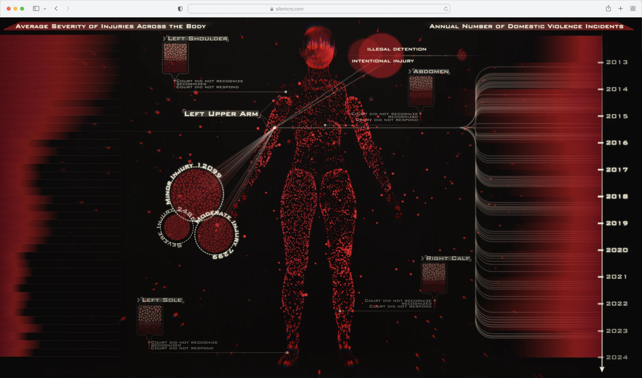Jump to the 2024 timeline marker

click(617, 357)
